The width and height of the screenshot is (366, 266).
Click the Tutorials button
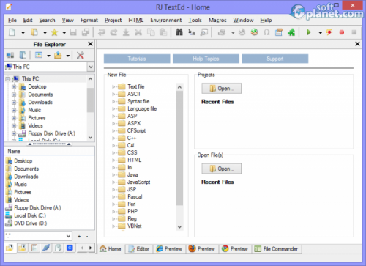pyautogui.click(x=137, y=59)
